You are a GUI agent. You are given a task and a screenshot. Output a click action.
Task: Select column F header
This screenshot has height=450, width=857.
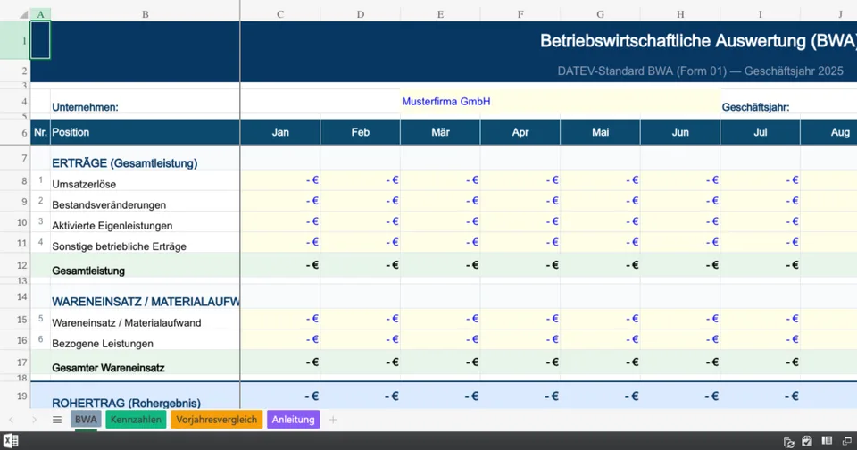pyautogui.click(x=520, y=15)
